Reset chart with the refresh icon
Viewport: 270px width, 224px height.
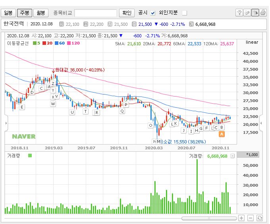260,218
